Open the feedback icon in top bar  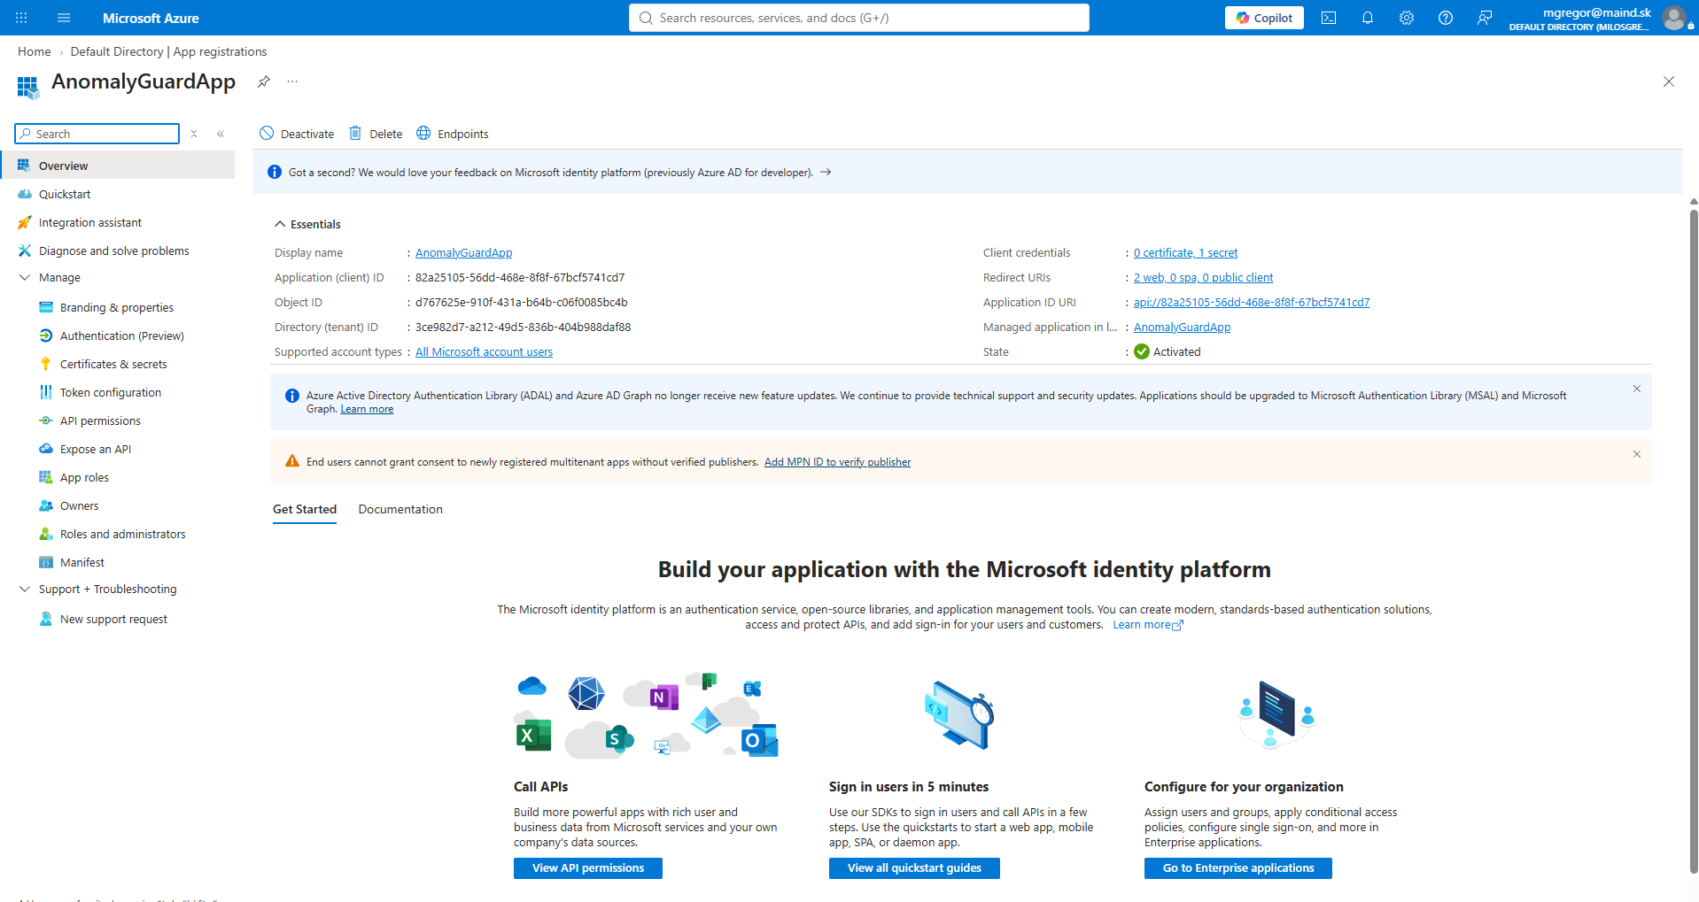pyautogui.click(x=1485, y=18)
